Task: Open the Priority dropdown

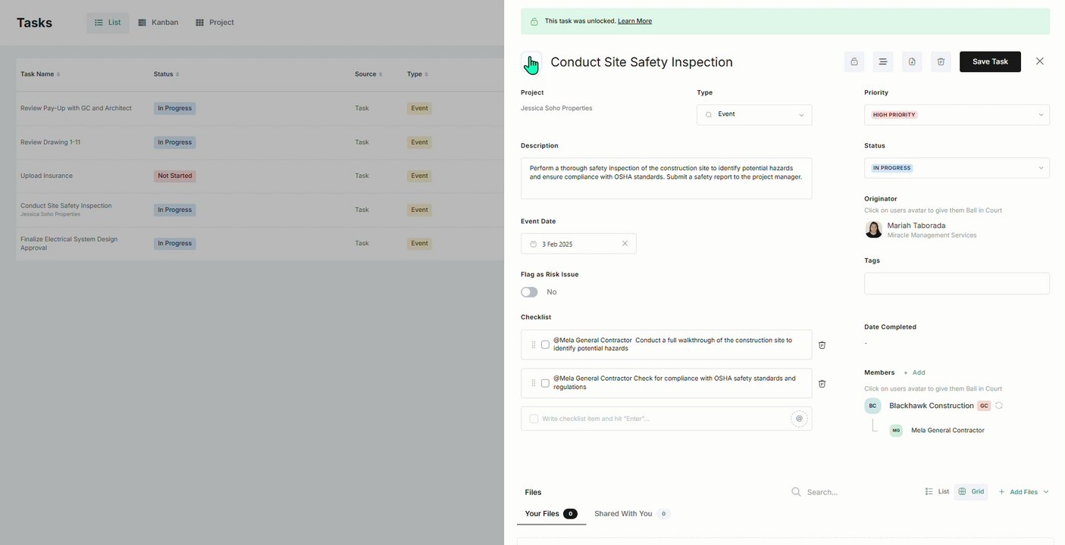Action: pyautogui.click(x=957, y=115)
